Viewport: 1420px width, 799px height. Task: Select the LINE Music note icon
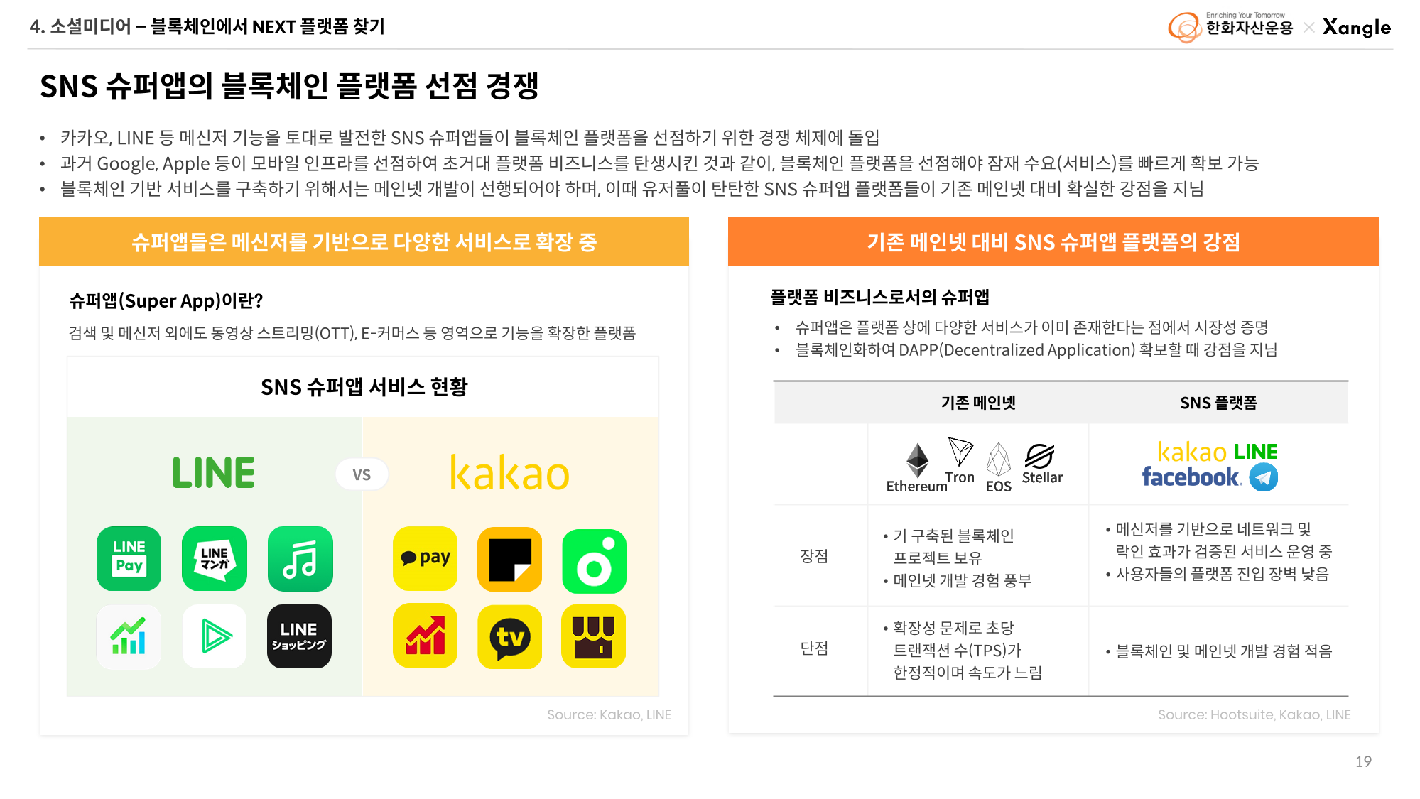point(300,558)
